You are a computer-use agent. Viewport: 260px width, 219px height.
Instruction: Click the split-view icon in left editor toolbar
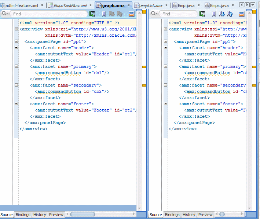(x=132, y=14)
